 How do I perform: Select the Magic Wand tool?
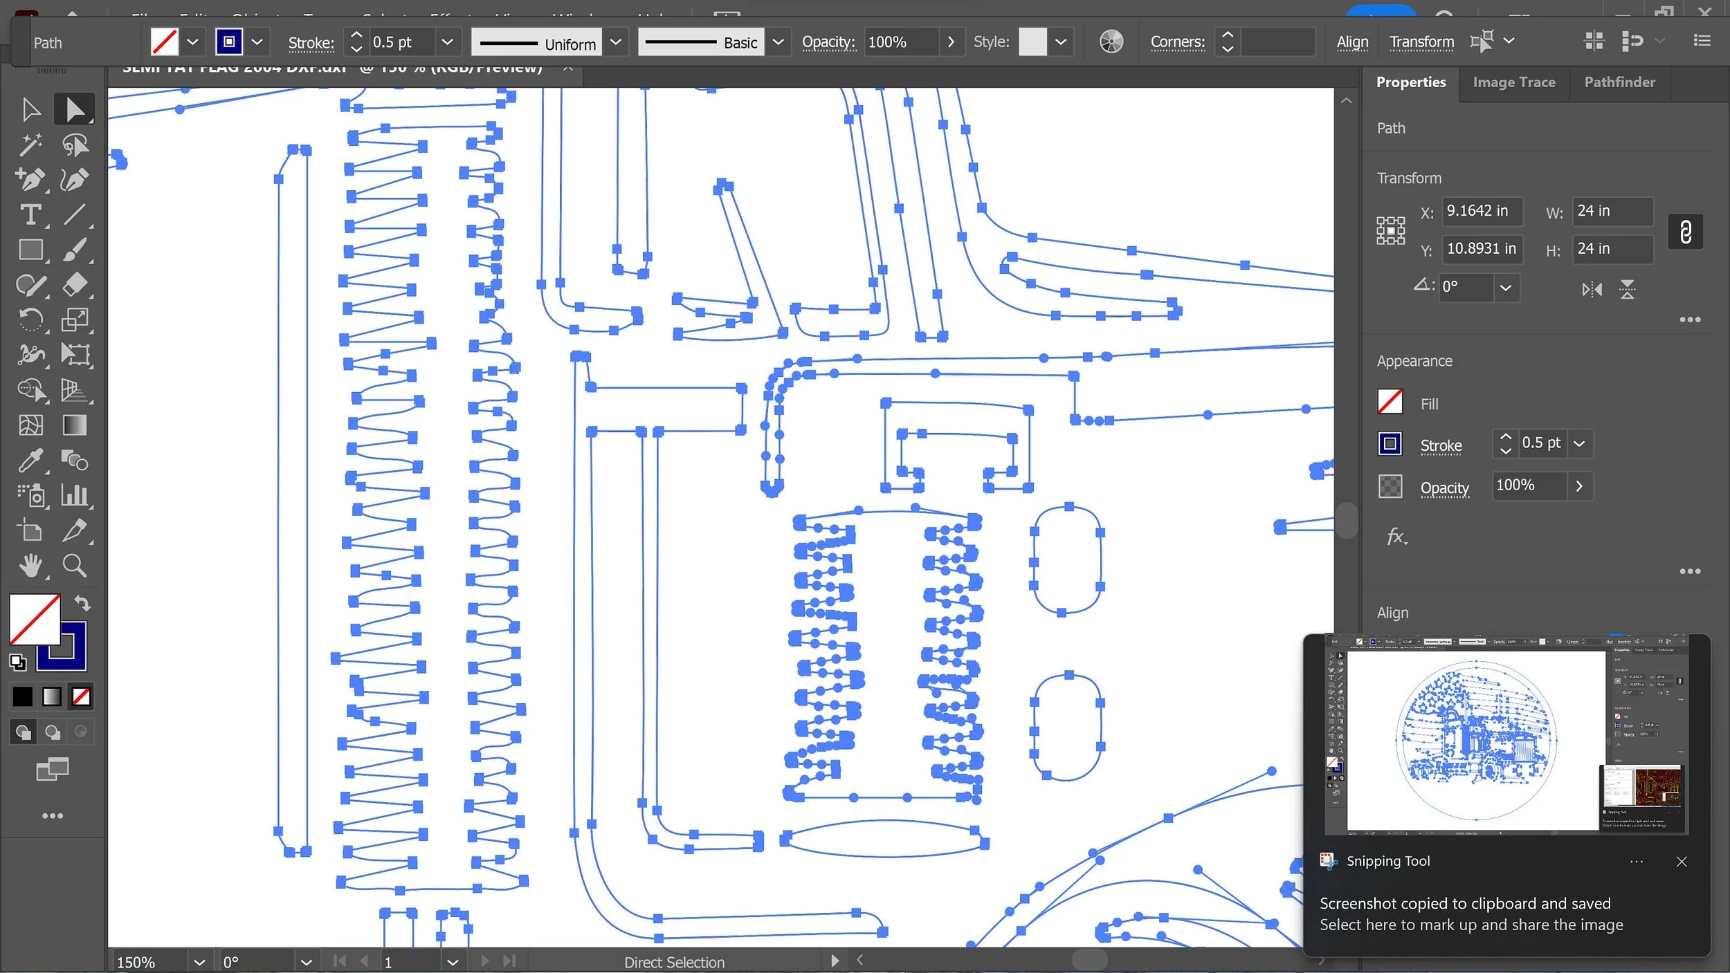pos(30,145)
